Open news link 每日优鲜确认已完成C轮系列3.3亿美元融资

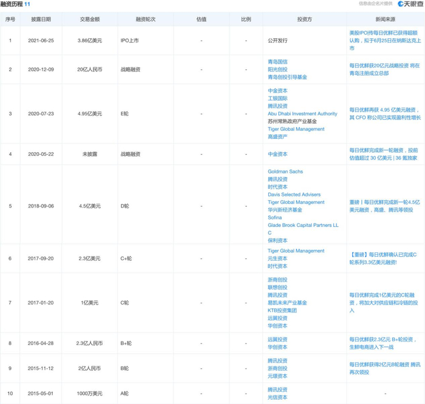[x=383, y=258]
